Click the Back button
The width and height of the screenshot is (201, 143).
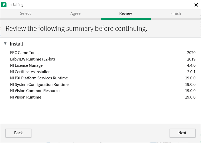[18, 133]
